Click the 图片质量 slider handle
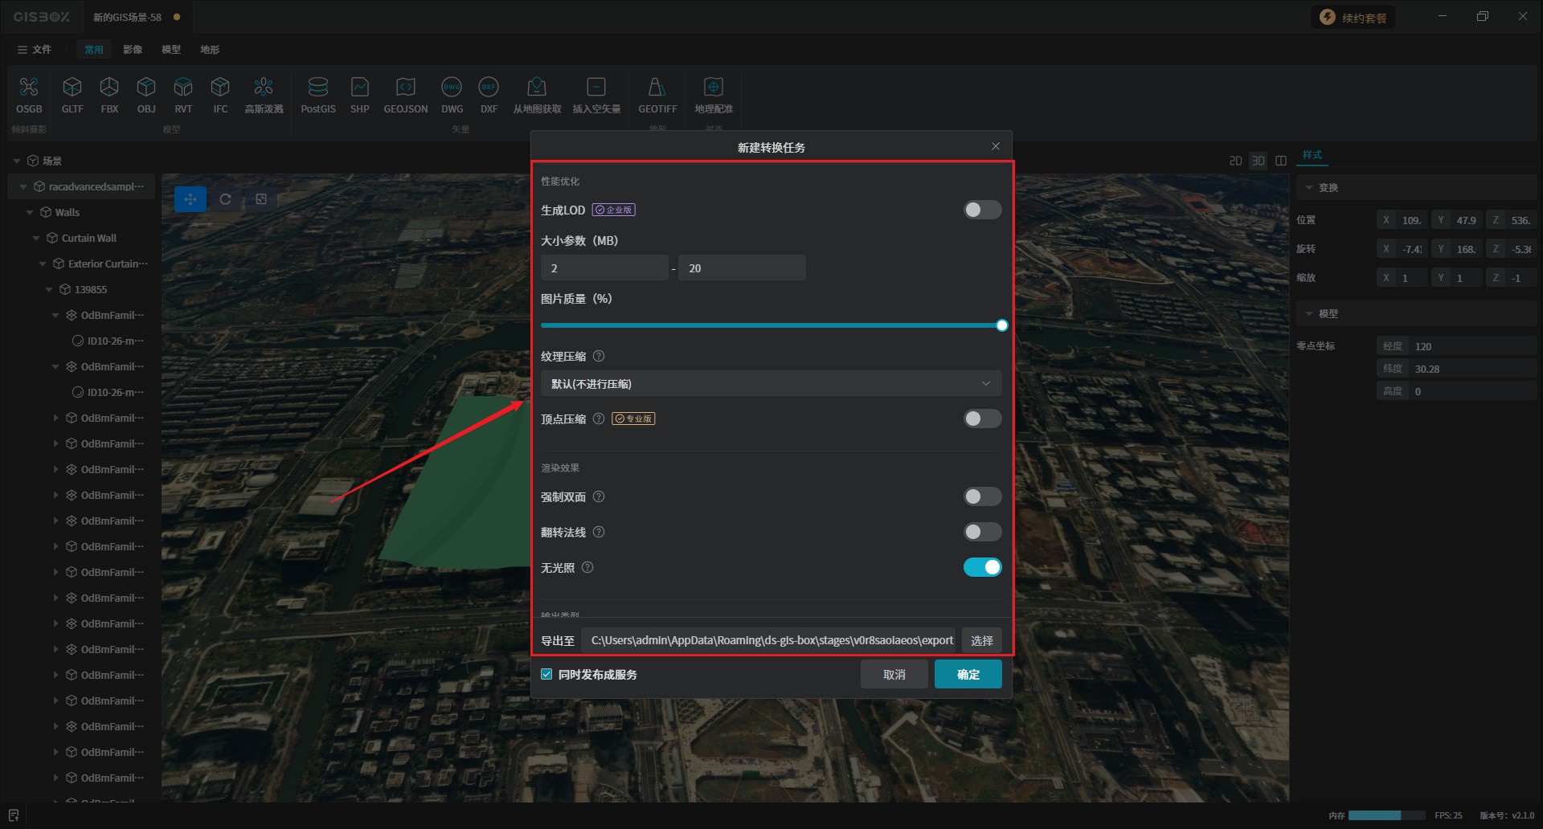1543x829 pixels. [1001, 326]
